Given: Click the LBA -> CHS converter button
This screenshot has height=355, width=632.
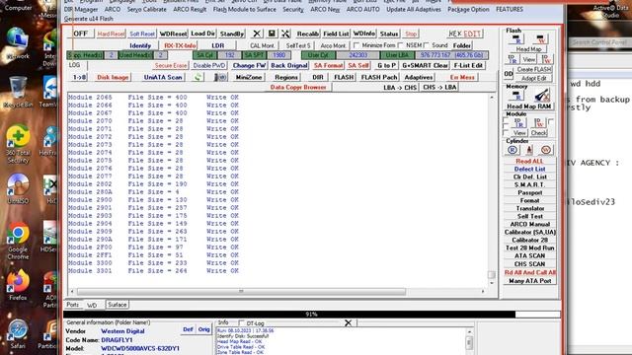Looking at the screenshot, I should (399, 87).
